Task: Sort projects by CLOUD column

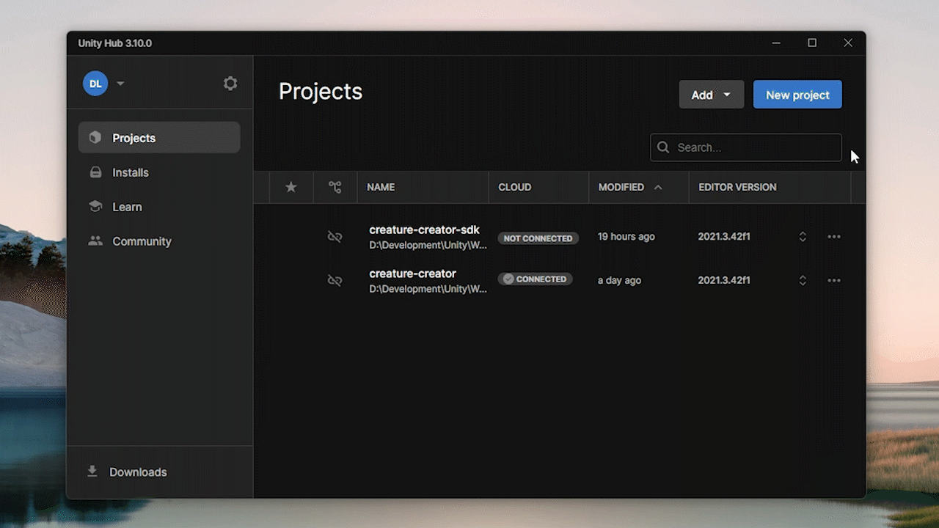Action: click(x=515, y=187)
